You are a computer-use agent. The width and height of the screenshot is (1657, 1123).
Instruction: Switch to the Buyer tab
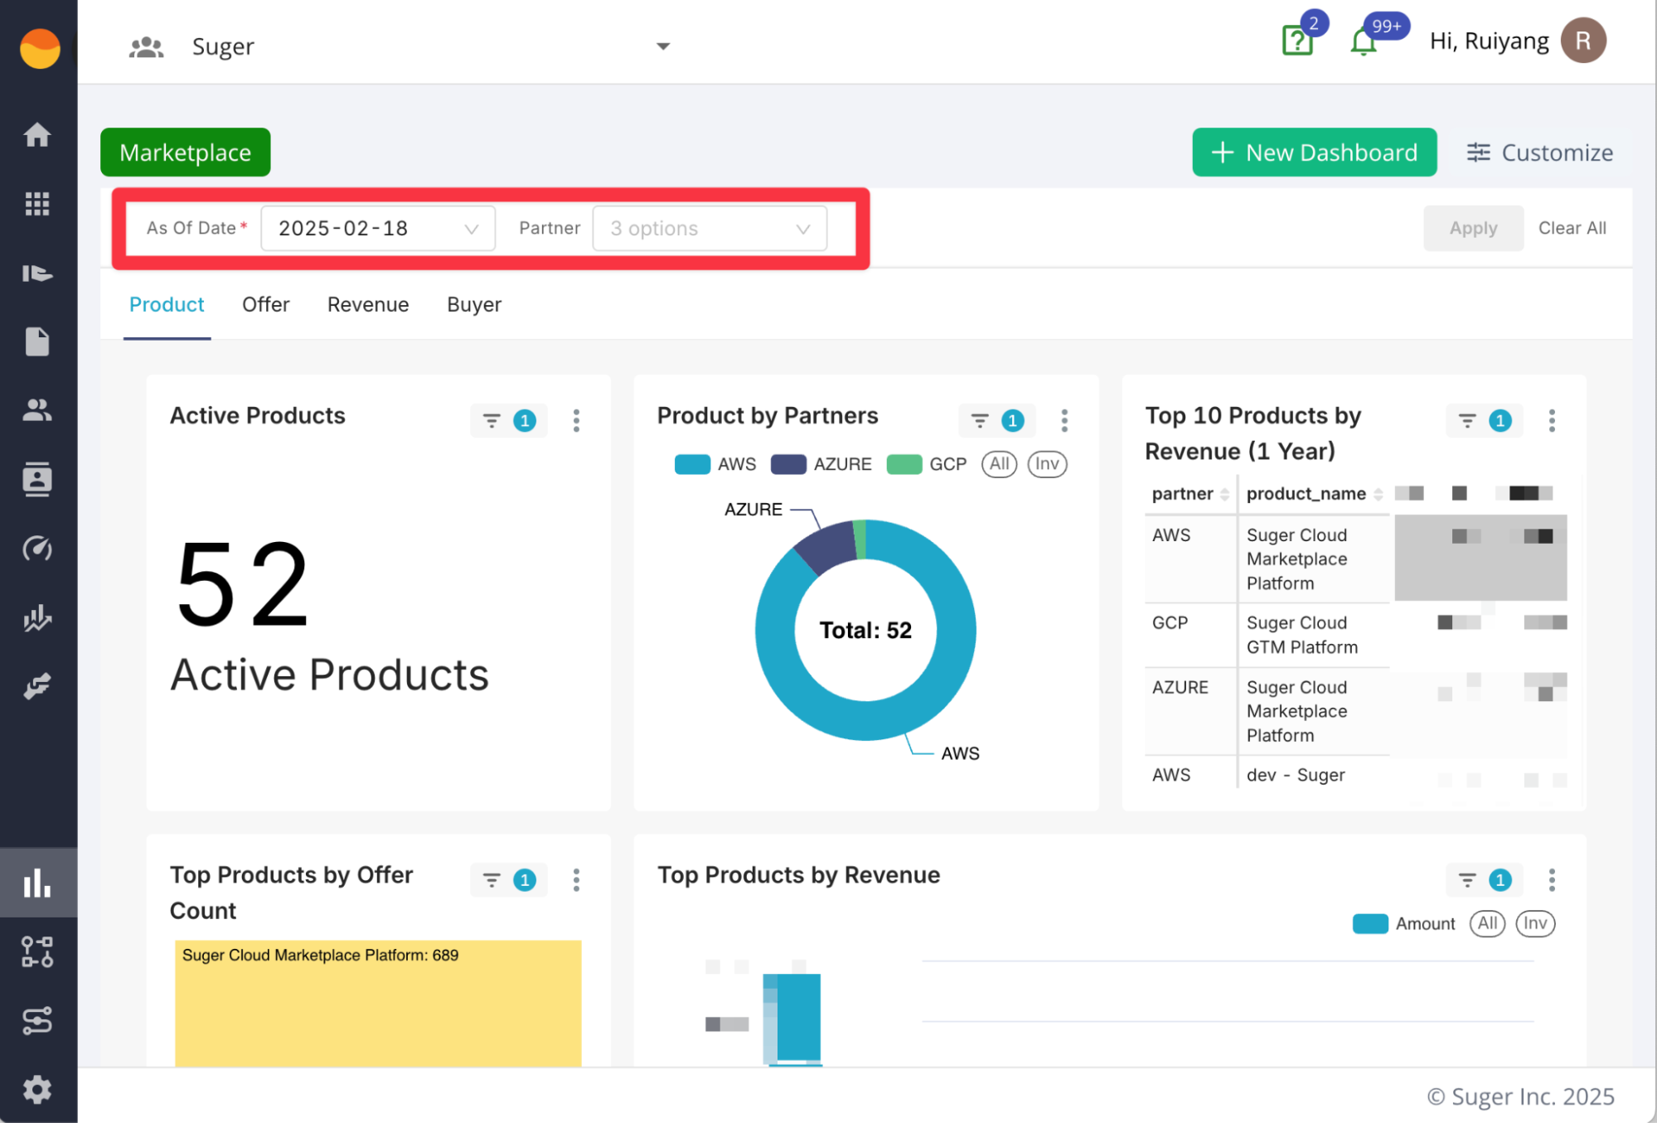click(x=473, y=304)
